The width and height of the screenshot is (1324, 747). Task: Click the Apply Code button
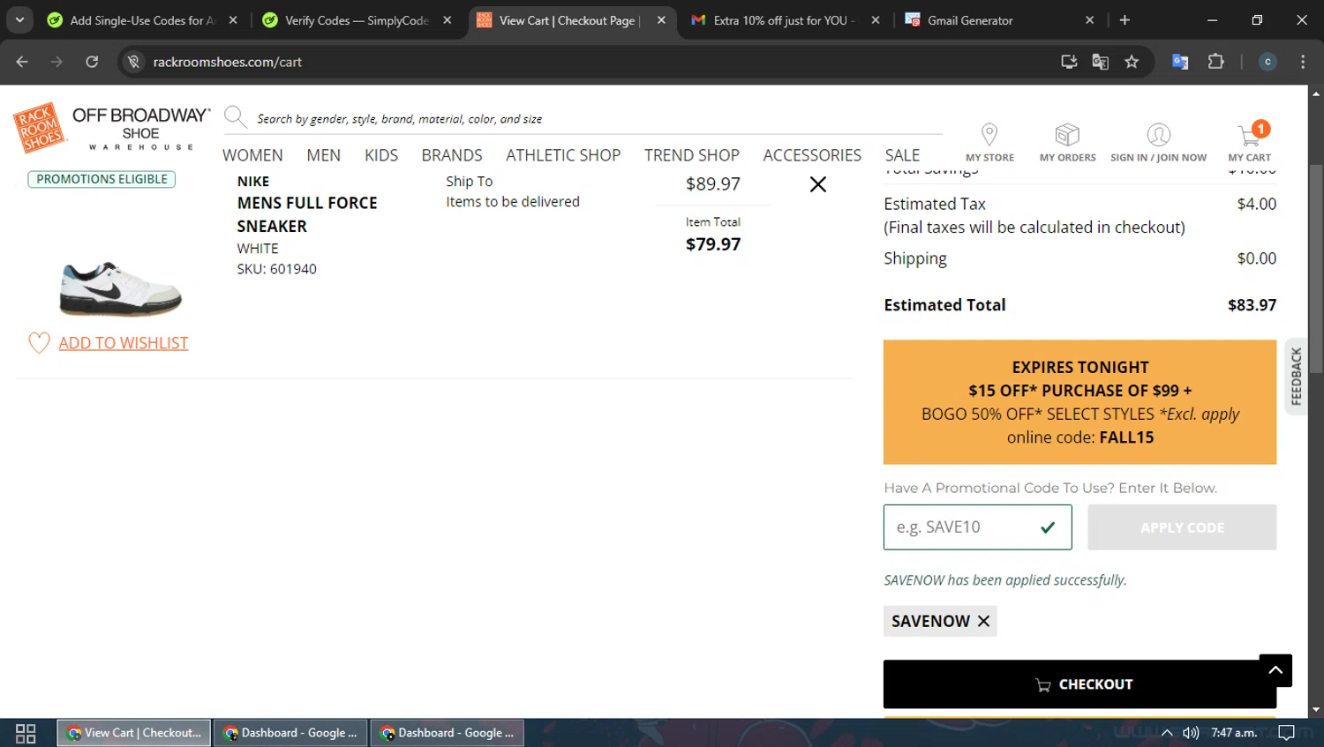click(x=1182, y=527)
